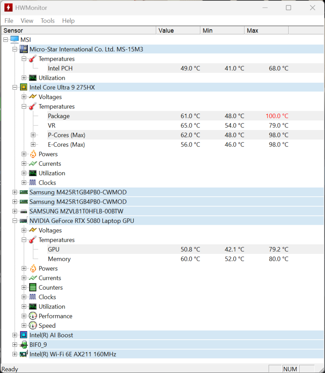
Task: Click the Utilization graph icon under MS-15M3
Action: coord(33,78)
